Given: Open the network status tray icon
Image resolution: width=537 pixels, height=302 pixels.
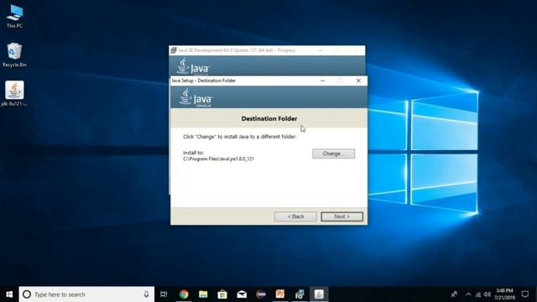Looking at the screenshot, I should point(478,294).
